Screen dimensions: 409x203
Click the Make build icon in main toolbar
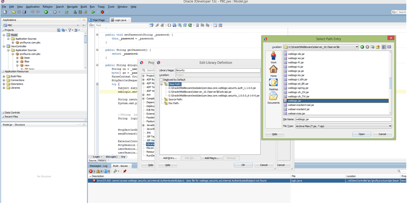tap(75, 12)
